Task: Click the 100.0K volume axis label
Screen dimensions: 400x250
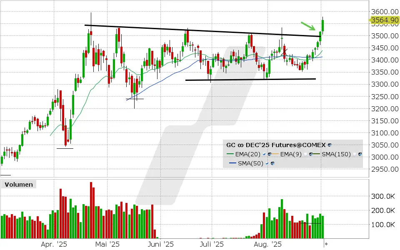Action: [x=382, y=225]
